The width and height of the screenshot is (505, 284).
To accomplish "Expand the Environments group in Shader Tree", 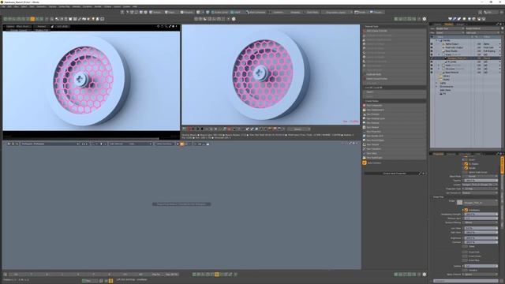I will (436, 87).
